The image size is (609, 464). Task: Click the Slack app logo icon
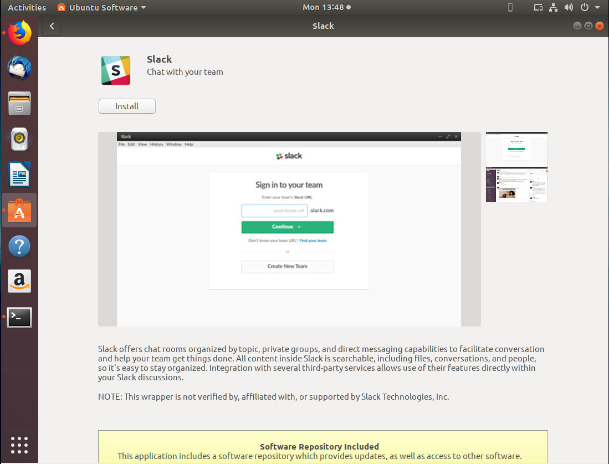coord(116,70)
